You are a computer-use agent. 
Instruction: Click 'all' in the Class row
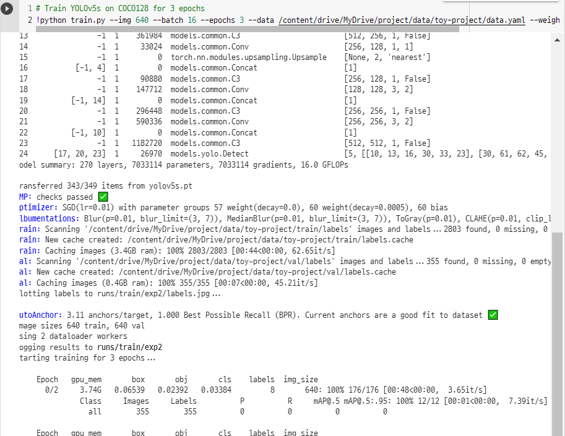click(95, 411)
